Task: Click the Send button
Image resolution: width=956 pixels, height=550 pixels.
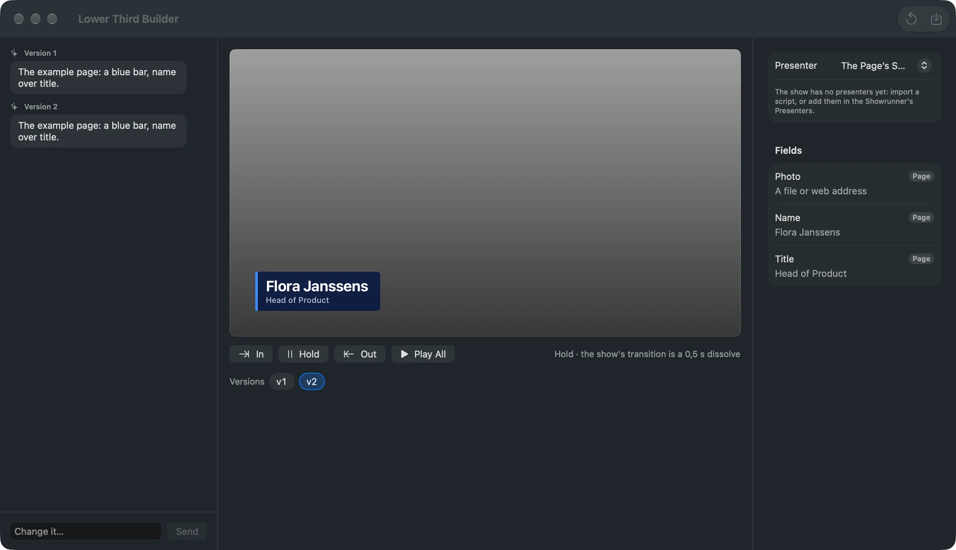Action: tap(187, 531)
